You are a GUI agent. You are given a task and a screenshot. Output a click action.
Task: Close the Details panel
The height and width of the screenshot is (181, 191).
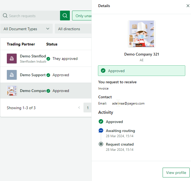pos(188,6)
